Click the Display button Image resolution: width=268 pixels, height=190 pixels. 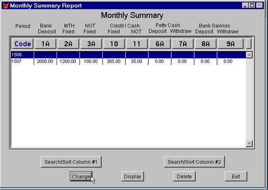click(x=132, y=176)
